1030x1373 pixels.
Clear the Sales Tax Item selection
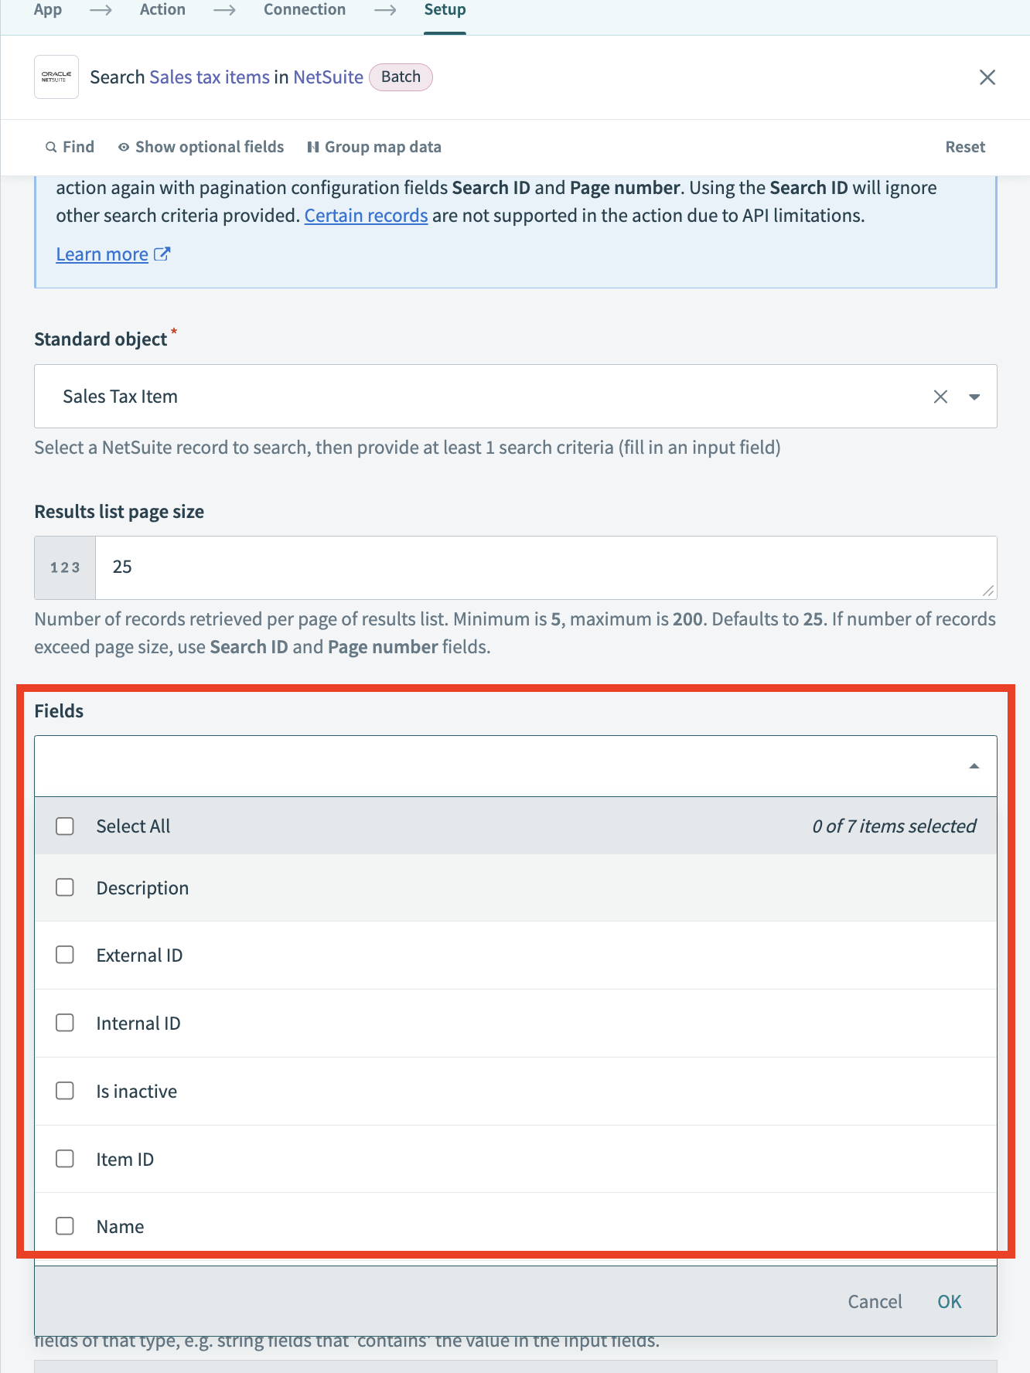(940, 397)
